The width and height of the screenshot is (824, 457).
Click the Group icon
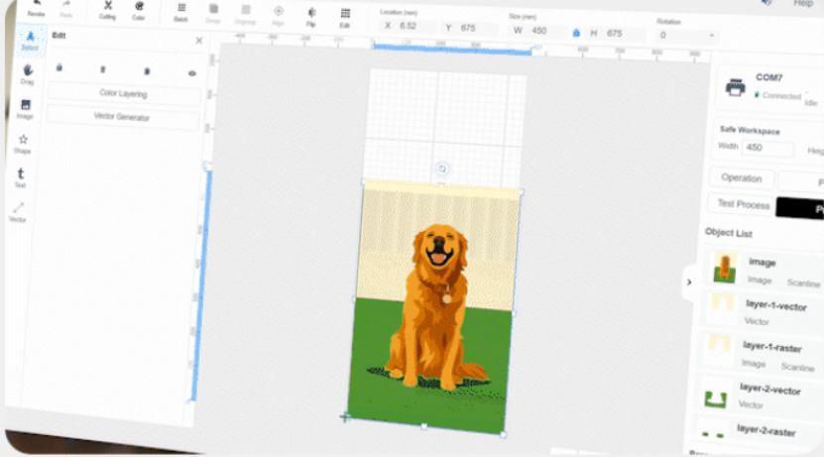tap(213, 9)
